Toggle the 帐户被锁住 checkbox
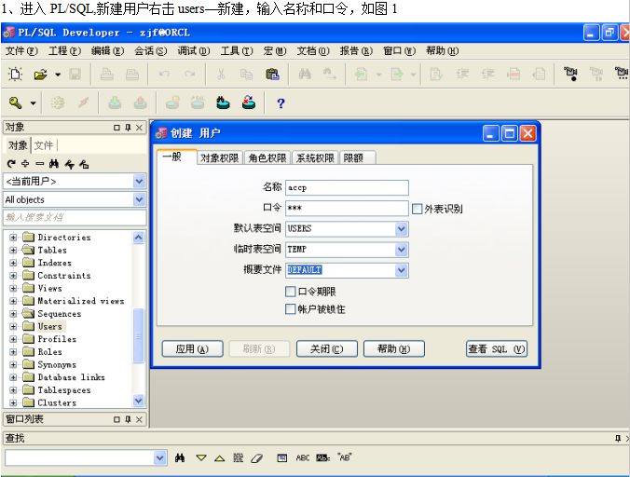This screenshot has height=477, width=630. pyautogui.click(x=291, y=308)
